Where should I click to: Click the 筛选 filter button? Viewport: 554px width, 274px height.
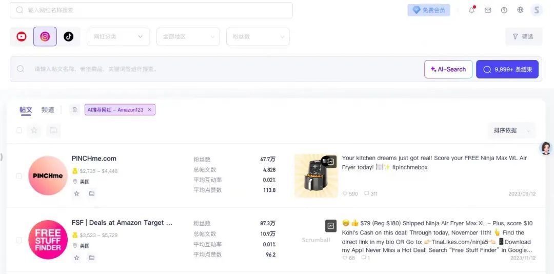523,36
